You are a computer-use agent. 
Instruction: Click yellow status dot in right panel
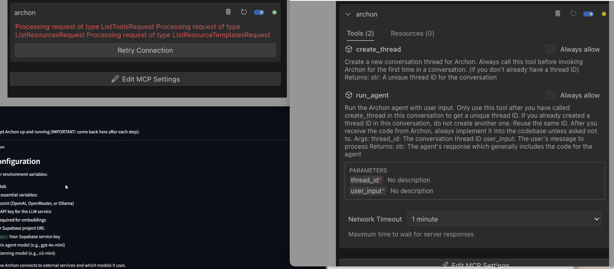click(x=604, y=14)
